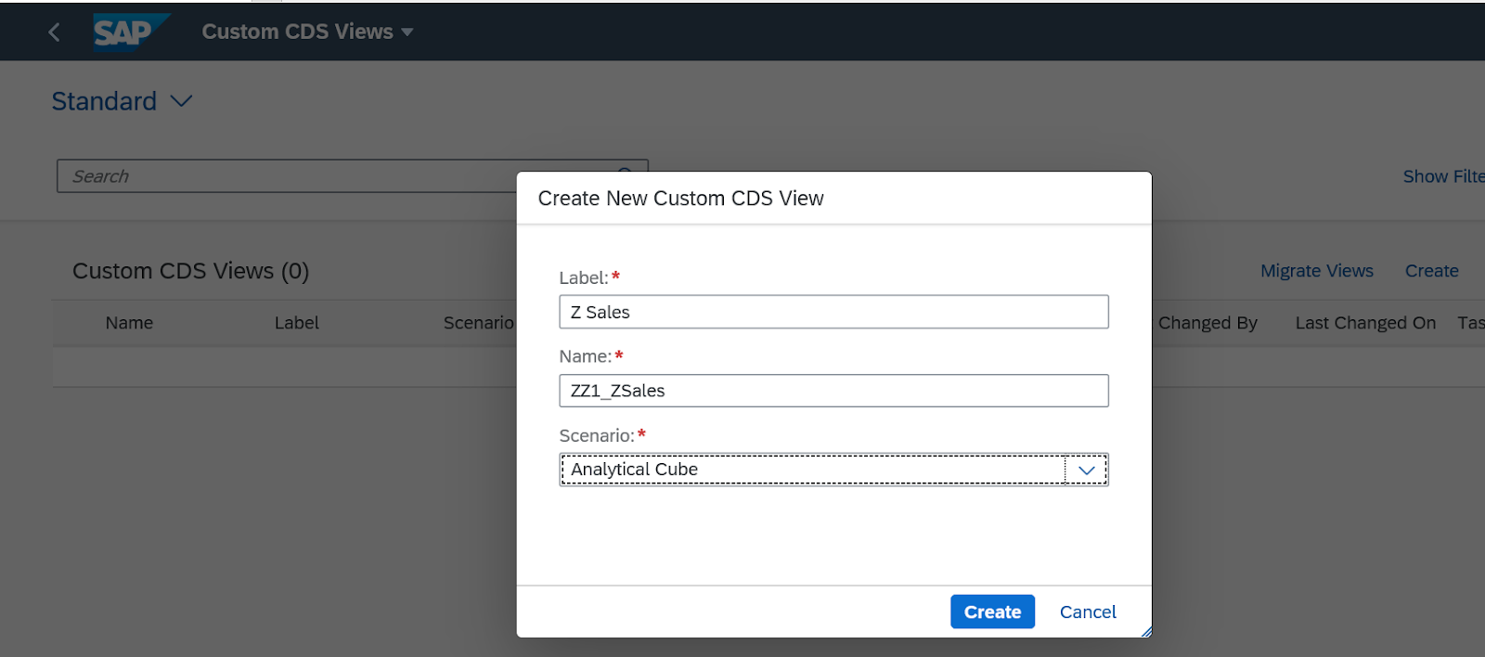This screenshot has height=657, width=1485.
Task: Click the SAP logo
Action: [124, 32]
